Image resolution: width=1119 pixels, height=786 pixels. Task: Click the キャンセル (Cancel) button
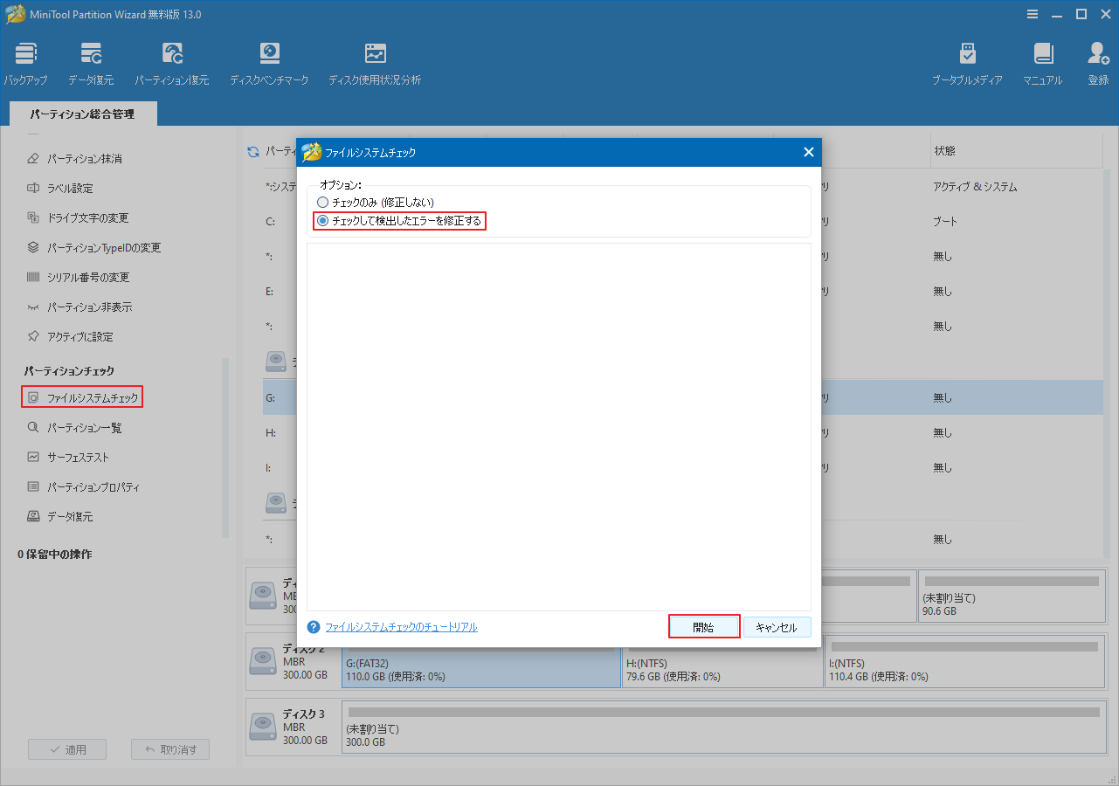pos(777,626)
